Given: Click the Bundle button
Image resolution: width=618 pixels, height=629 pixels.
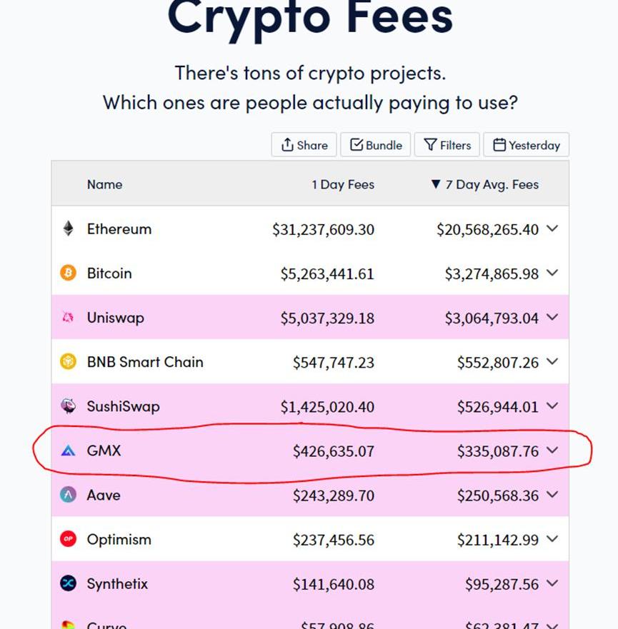Looking at the screenshot, I should 376,145.
